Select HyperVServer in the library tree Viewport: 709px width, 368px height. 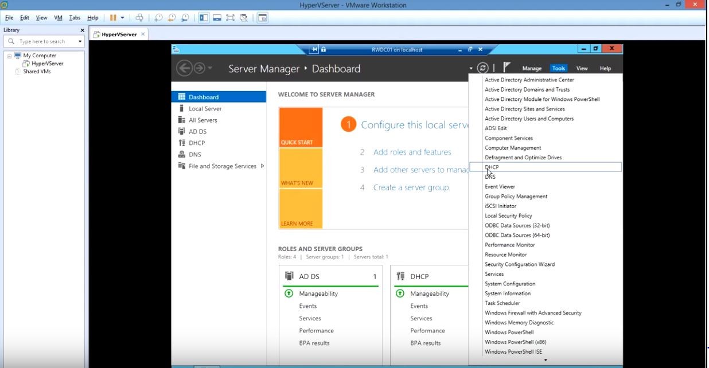47,64
